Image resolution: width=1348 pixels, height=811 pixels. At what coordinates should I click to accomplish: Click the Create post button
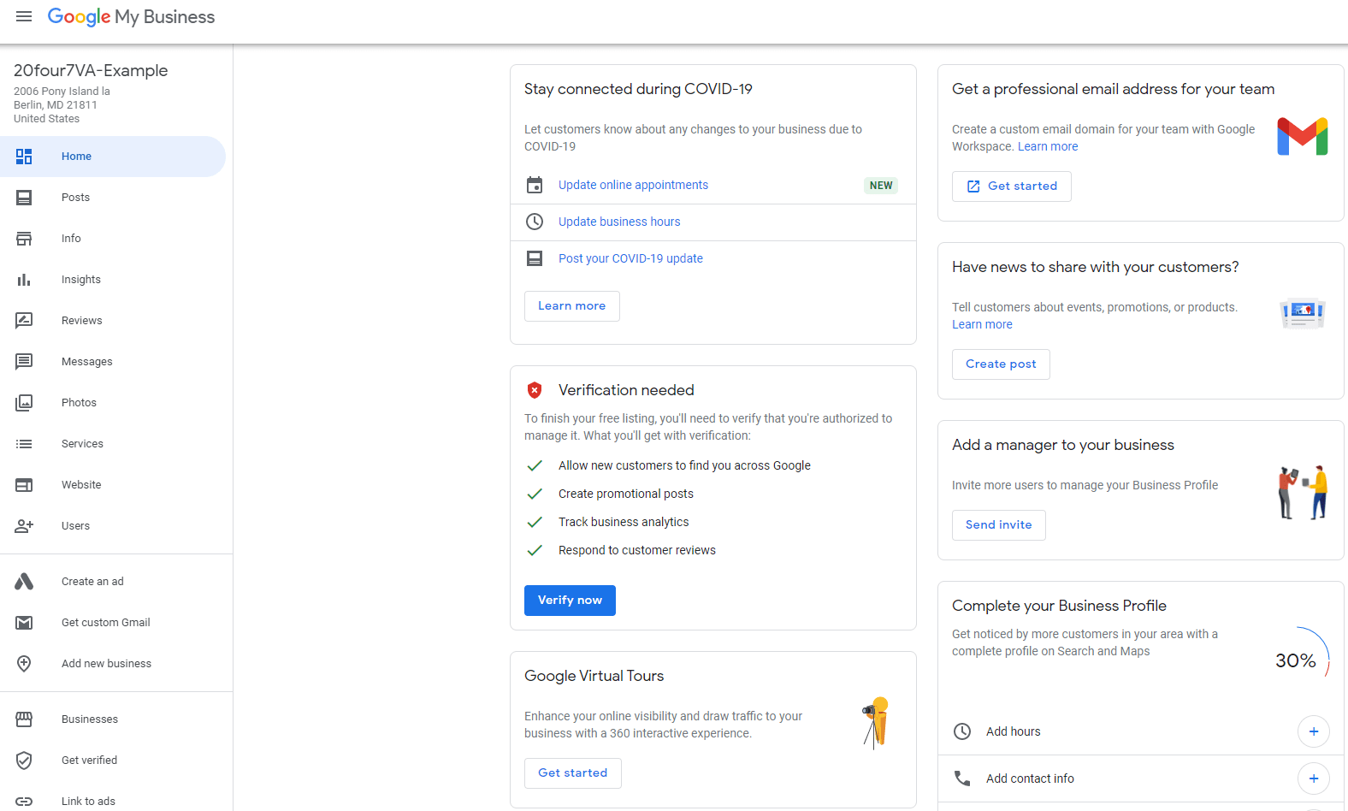(1001, 364)
